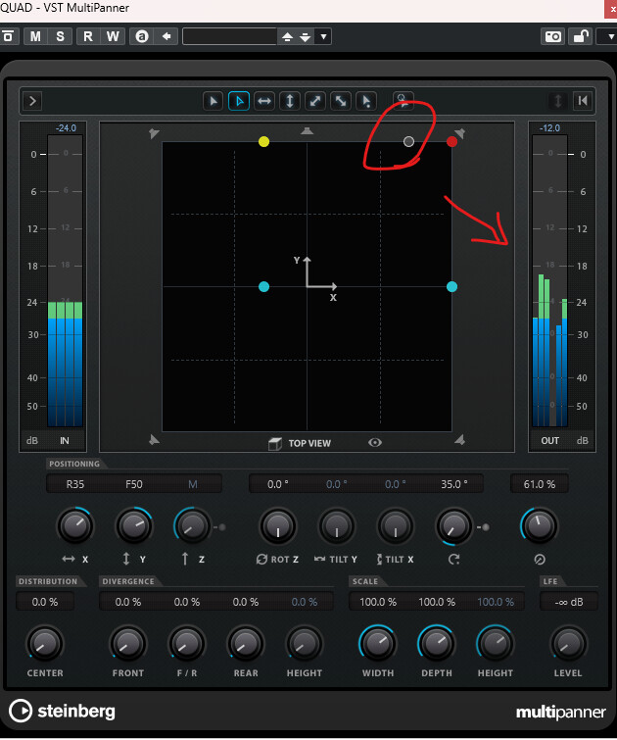Toggle the small dot beside the Z knob
617x740 pixels.
point(221,527)
